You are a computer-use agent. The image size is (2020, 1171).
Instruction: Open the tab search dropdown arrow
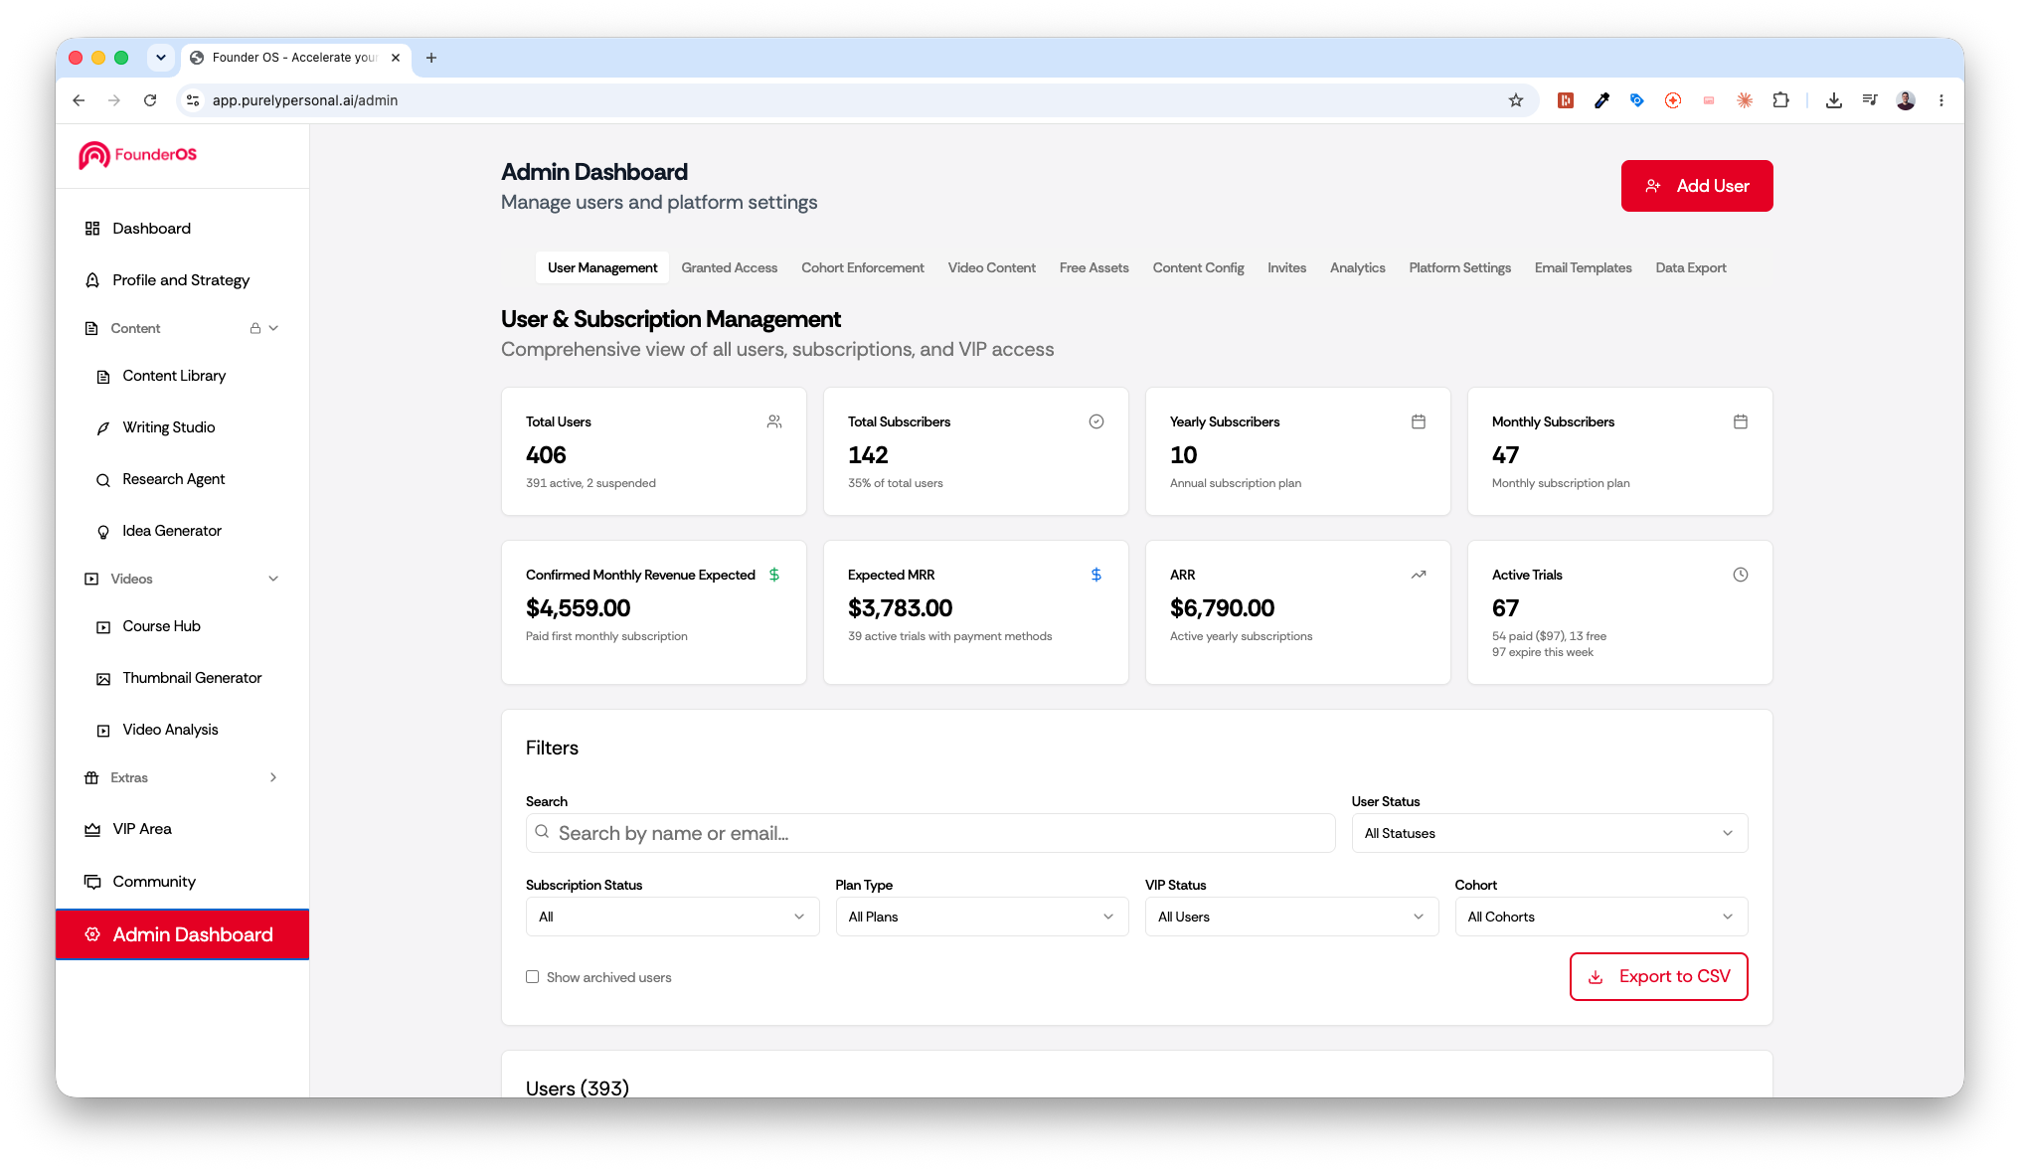pyautogui.click(x=161, y=58)
